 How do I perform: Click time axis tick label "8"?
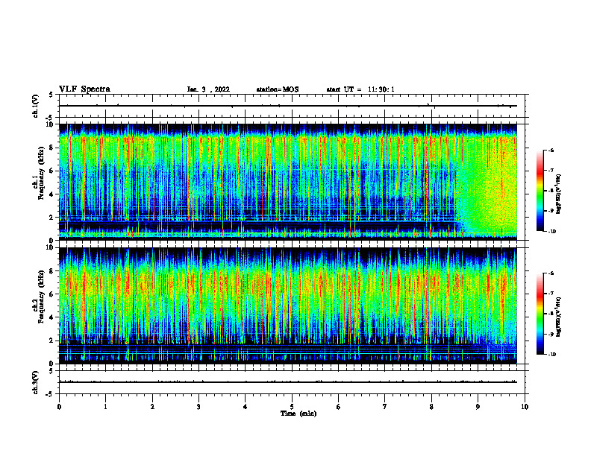[431, 407]
